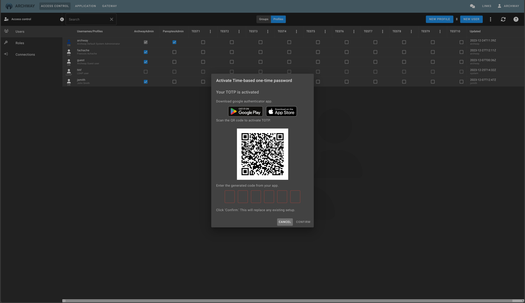Image resolution: width=525 pixels, height=303 pixels.
Task: Check TEST5 checkbox for fachache
Action: tap(318, 52)
